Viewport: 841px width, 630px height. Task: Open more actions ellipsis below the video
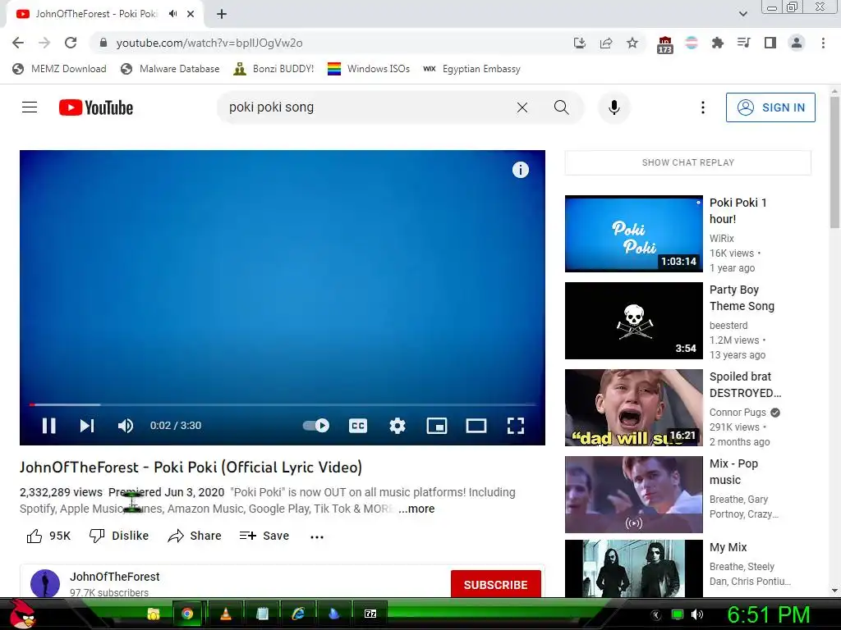click(x=317, y=536)
